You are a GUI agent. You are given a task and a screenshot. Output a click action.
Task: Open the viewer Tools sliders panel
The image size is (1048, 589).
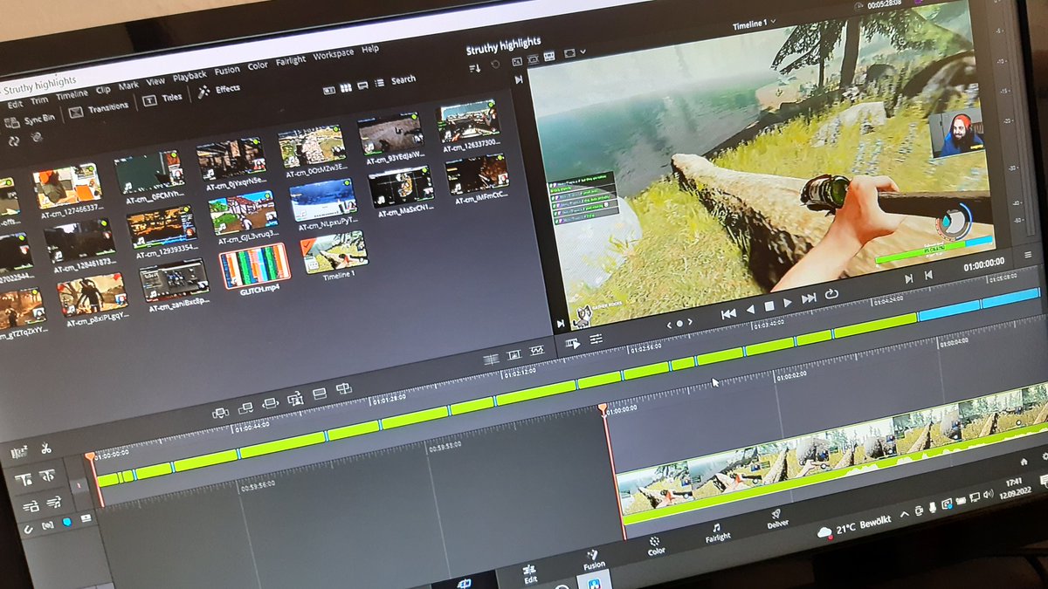[596, 339]
